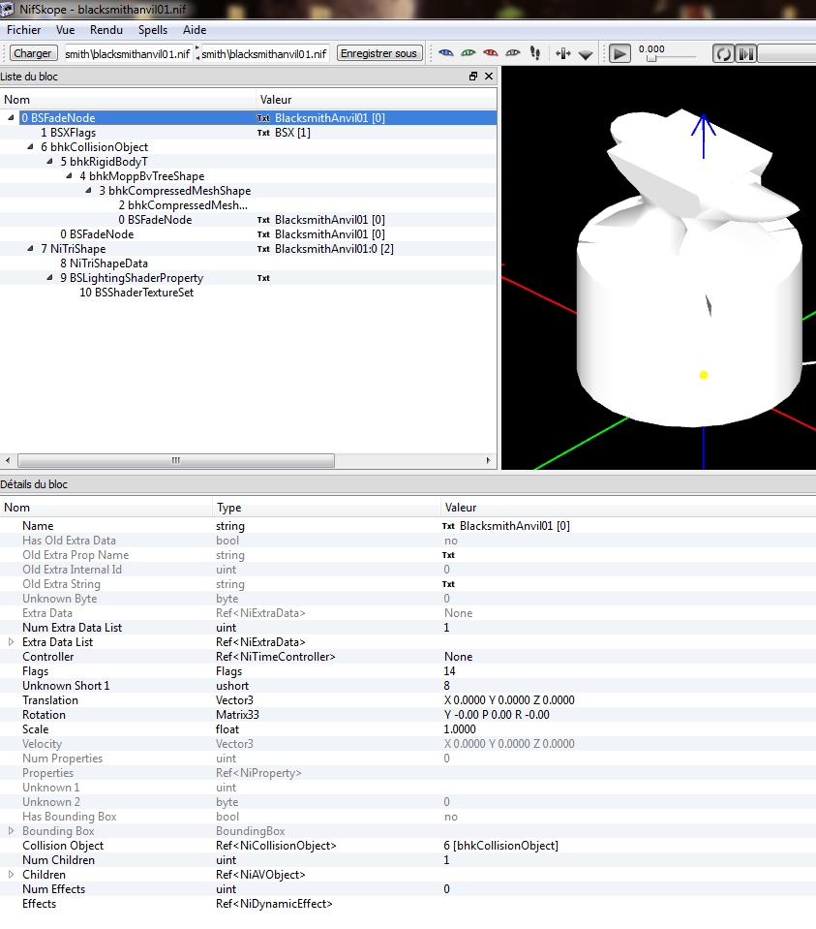This screenshot has width=816, height=929.
Task: Toggle animation loop button
Action: (723, 54)
